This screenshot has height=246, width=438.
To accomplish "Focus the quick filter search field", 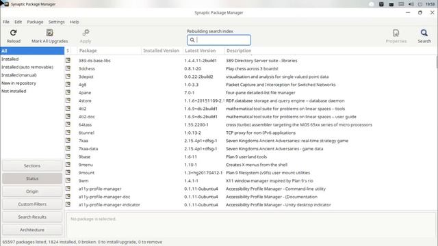I will point(219,40).
